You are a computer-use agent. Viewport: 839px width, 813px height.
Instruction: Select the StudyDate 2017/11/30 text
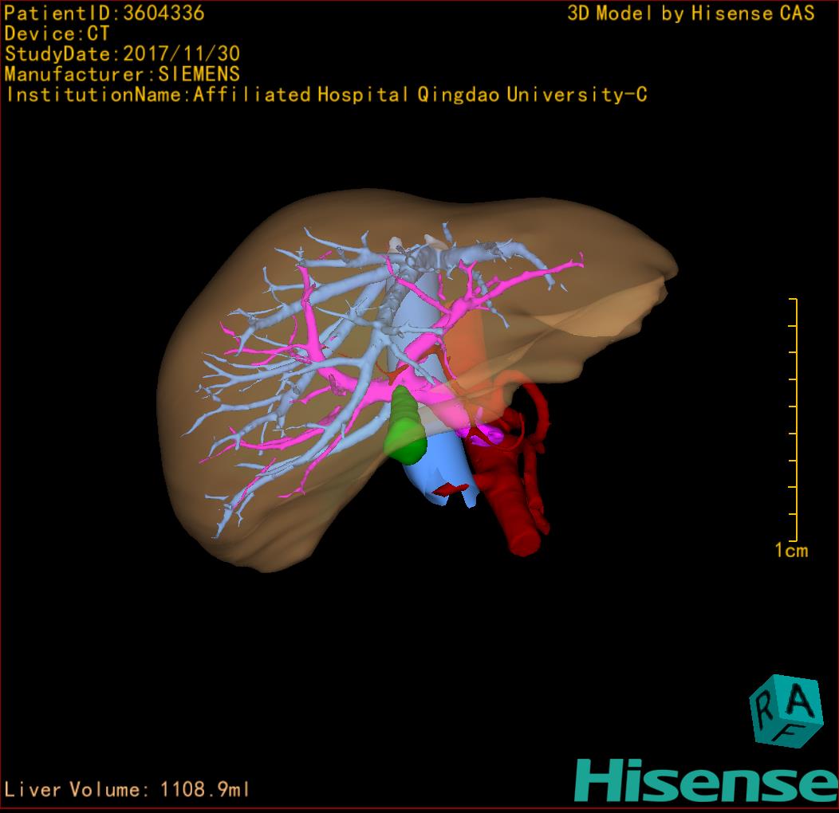coord(122,55)
